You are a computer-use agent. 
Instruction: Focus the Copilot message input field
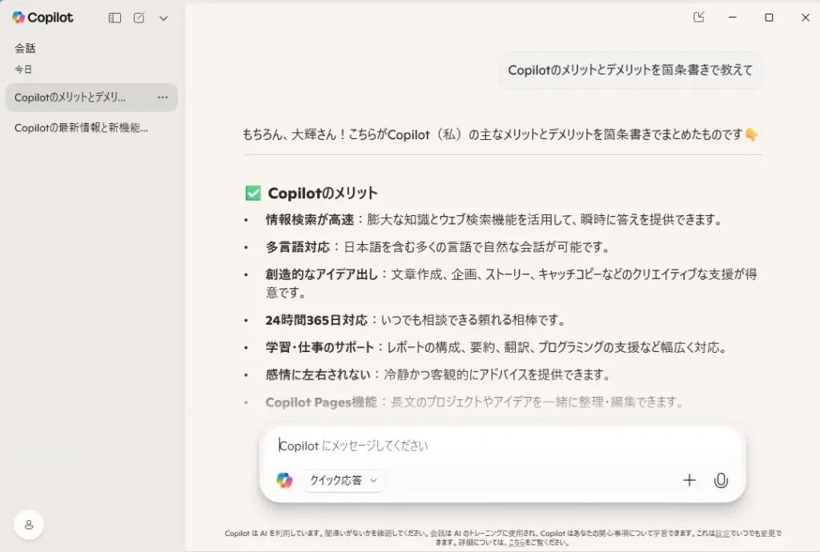(502, 446)
